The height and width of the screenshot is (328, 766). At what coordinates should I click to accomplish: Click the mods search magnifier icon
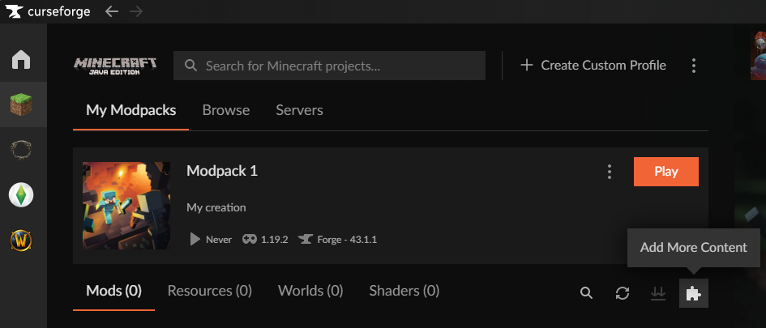(586, 293)
